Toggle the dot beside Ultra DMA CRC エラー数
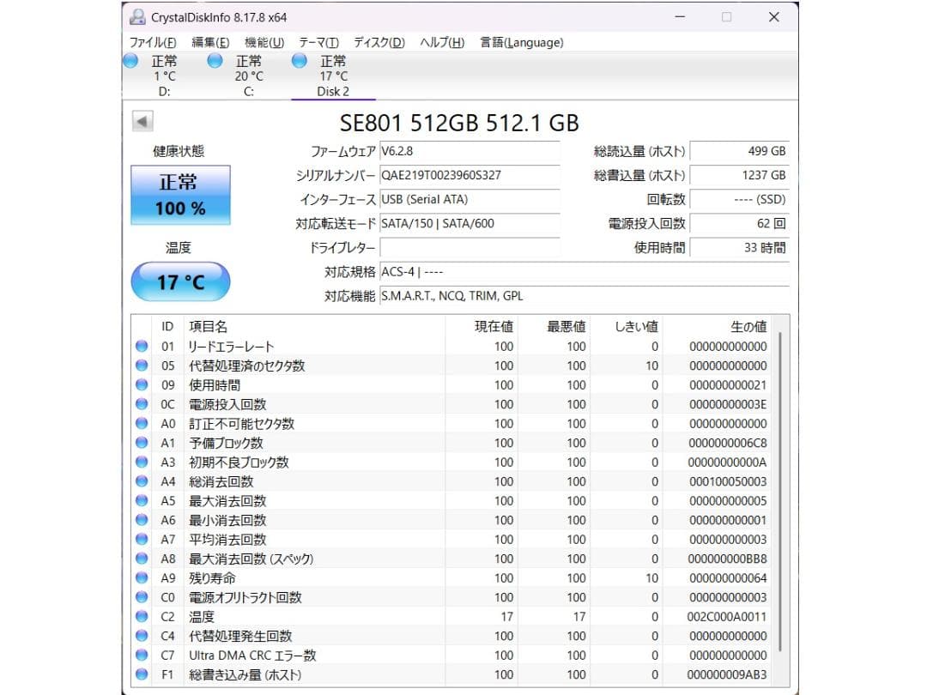 point(142,656)
